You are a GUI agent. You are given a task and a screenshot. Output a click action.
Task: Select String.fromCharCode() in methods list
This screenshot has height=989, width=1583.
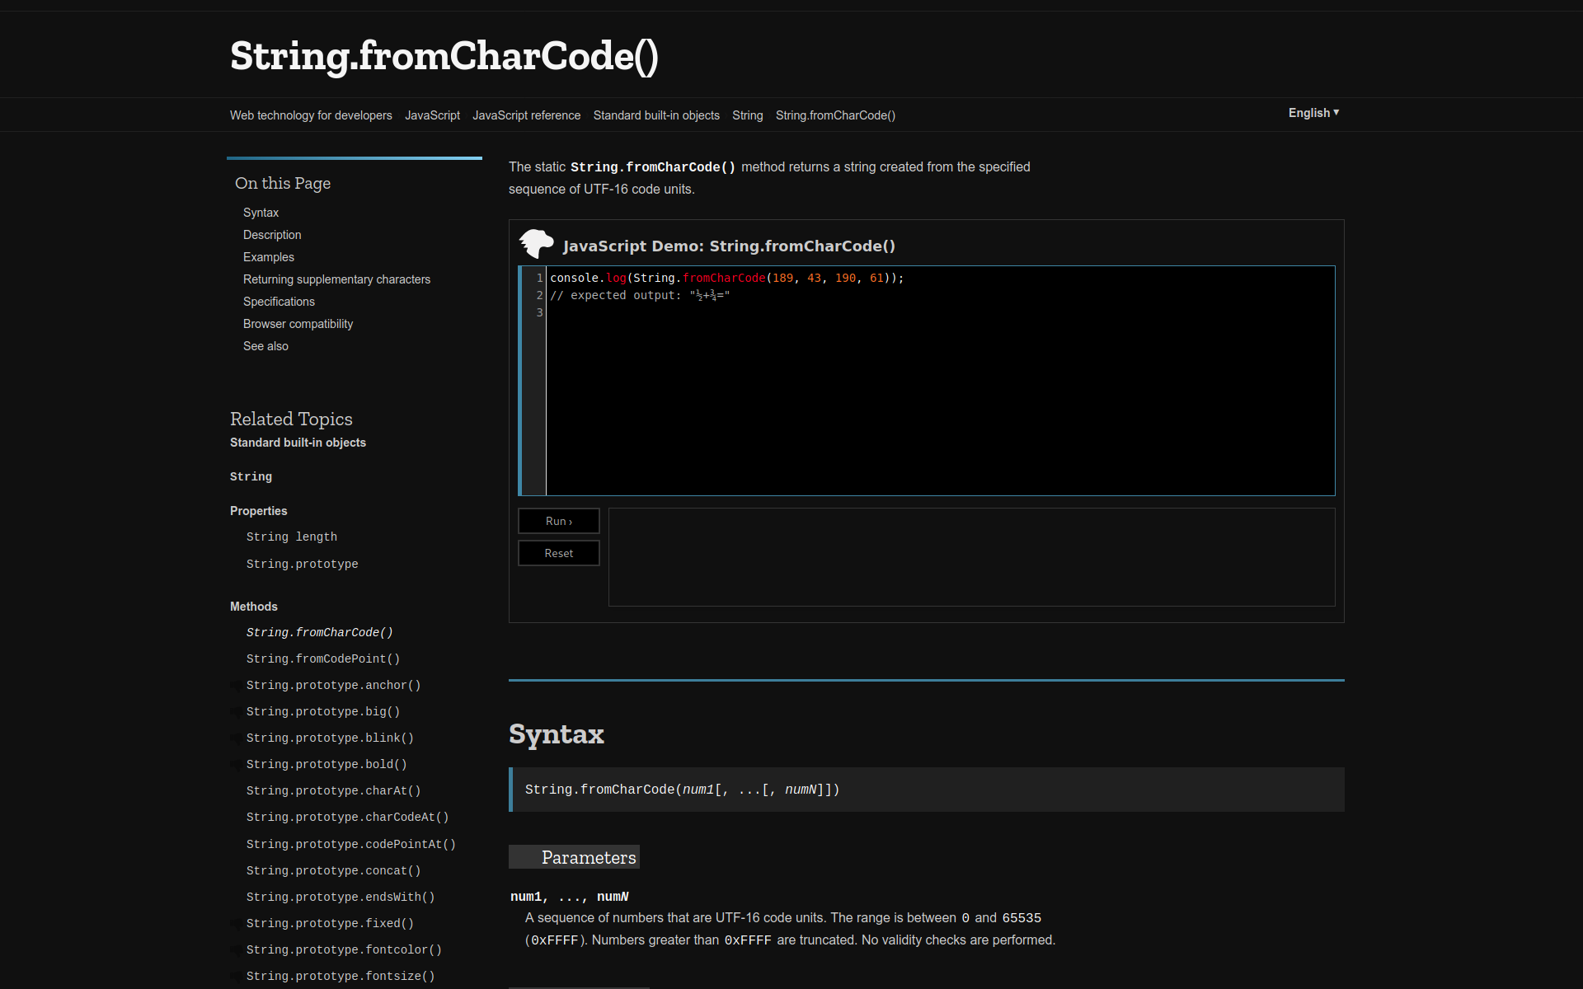pyautogui.click(x=320, y=632)
